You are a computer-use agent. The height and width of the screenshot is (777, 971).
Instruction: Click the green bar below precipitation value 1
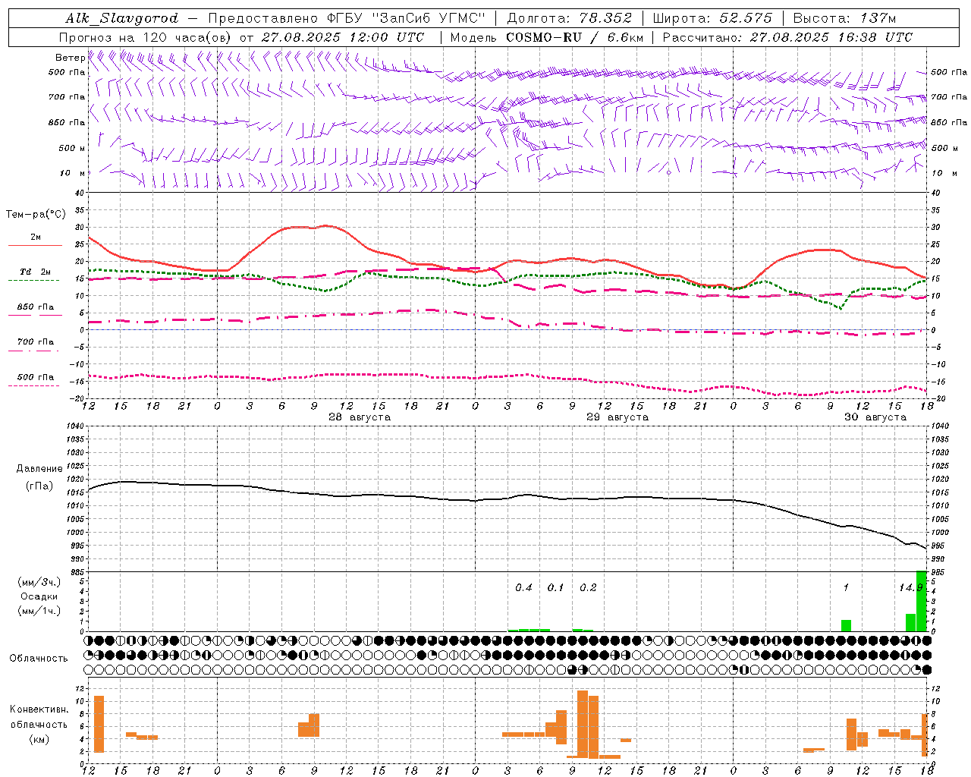tap(846, 626)
